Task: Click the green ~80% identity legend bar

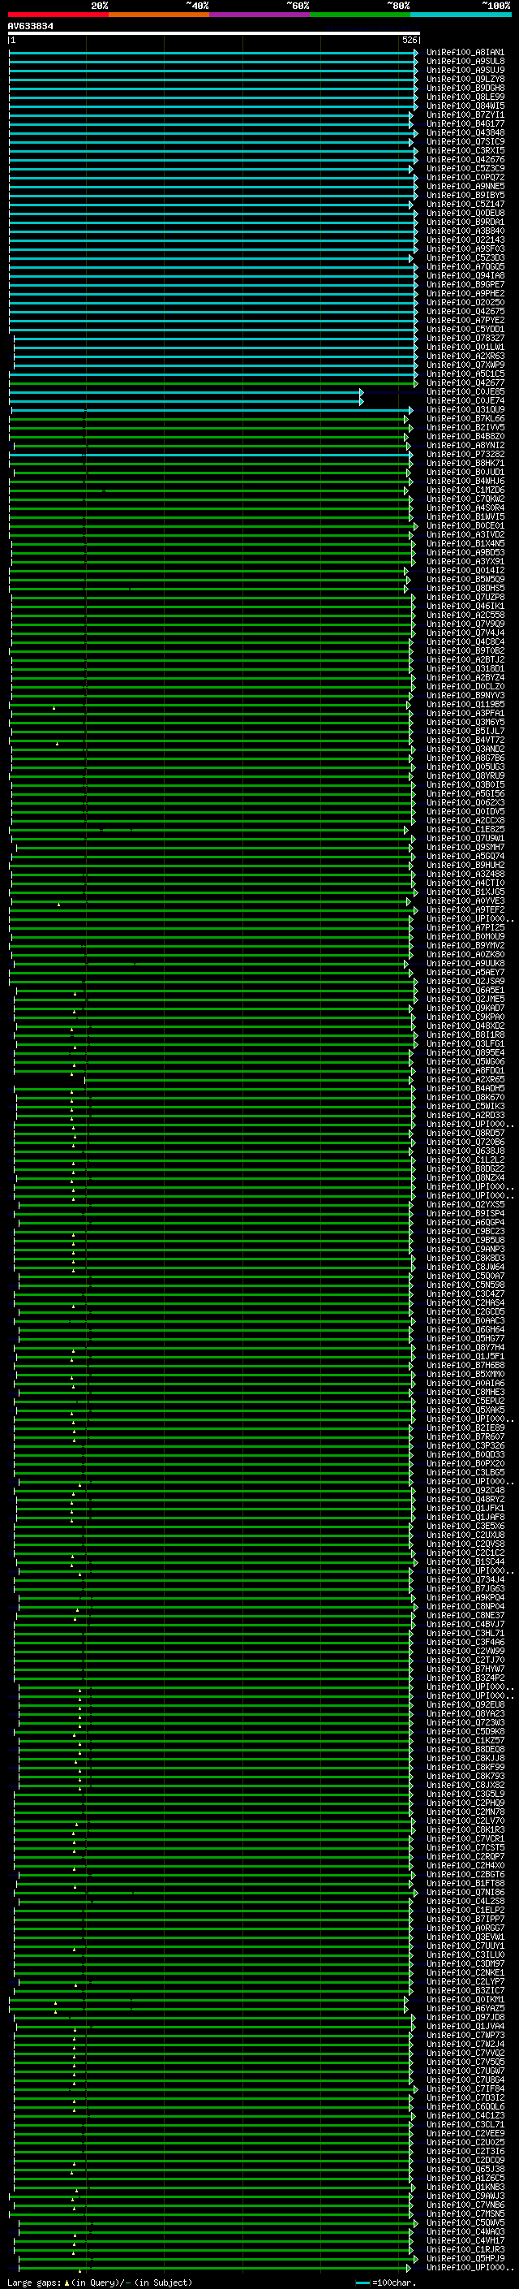Action: 360,15
